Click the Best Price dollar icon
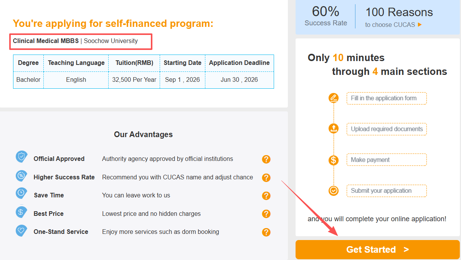This screenshot has width=461, height=260. [x=21, y=212]
